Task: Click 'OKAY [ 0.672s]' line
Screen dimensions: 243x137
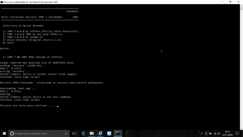Action: 11,91
